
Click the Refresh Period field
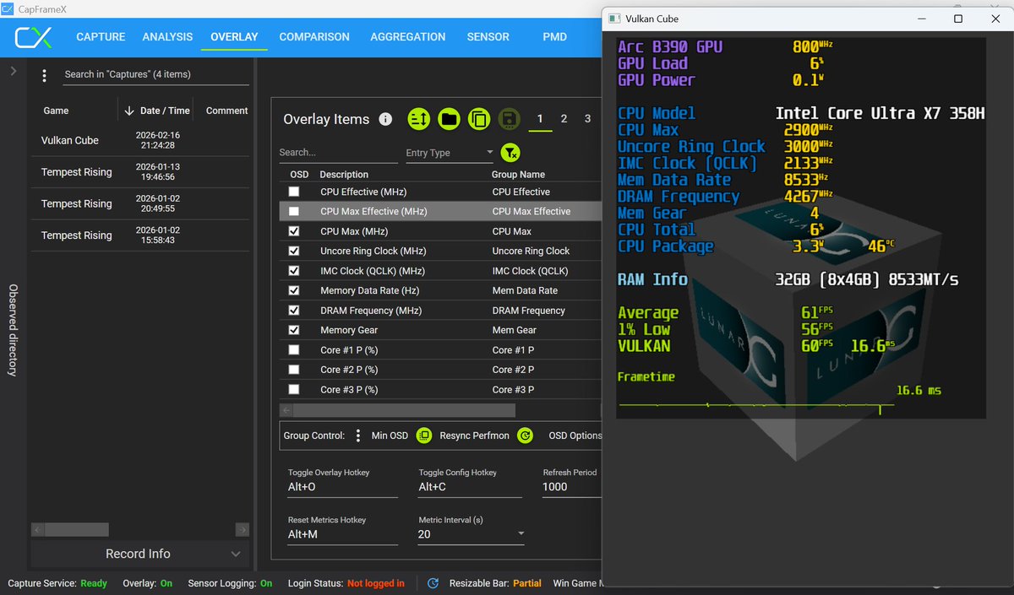pyautogui.click(x=571, y=487)
